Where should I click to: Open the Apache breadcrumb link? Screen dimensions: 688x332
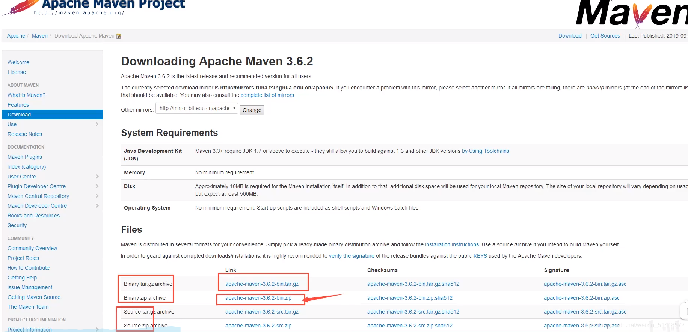pyautogui.click(x=16, y=36)
